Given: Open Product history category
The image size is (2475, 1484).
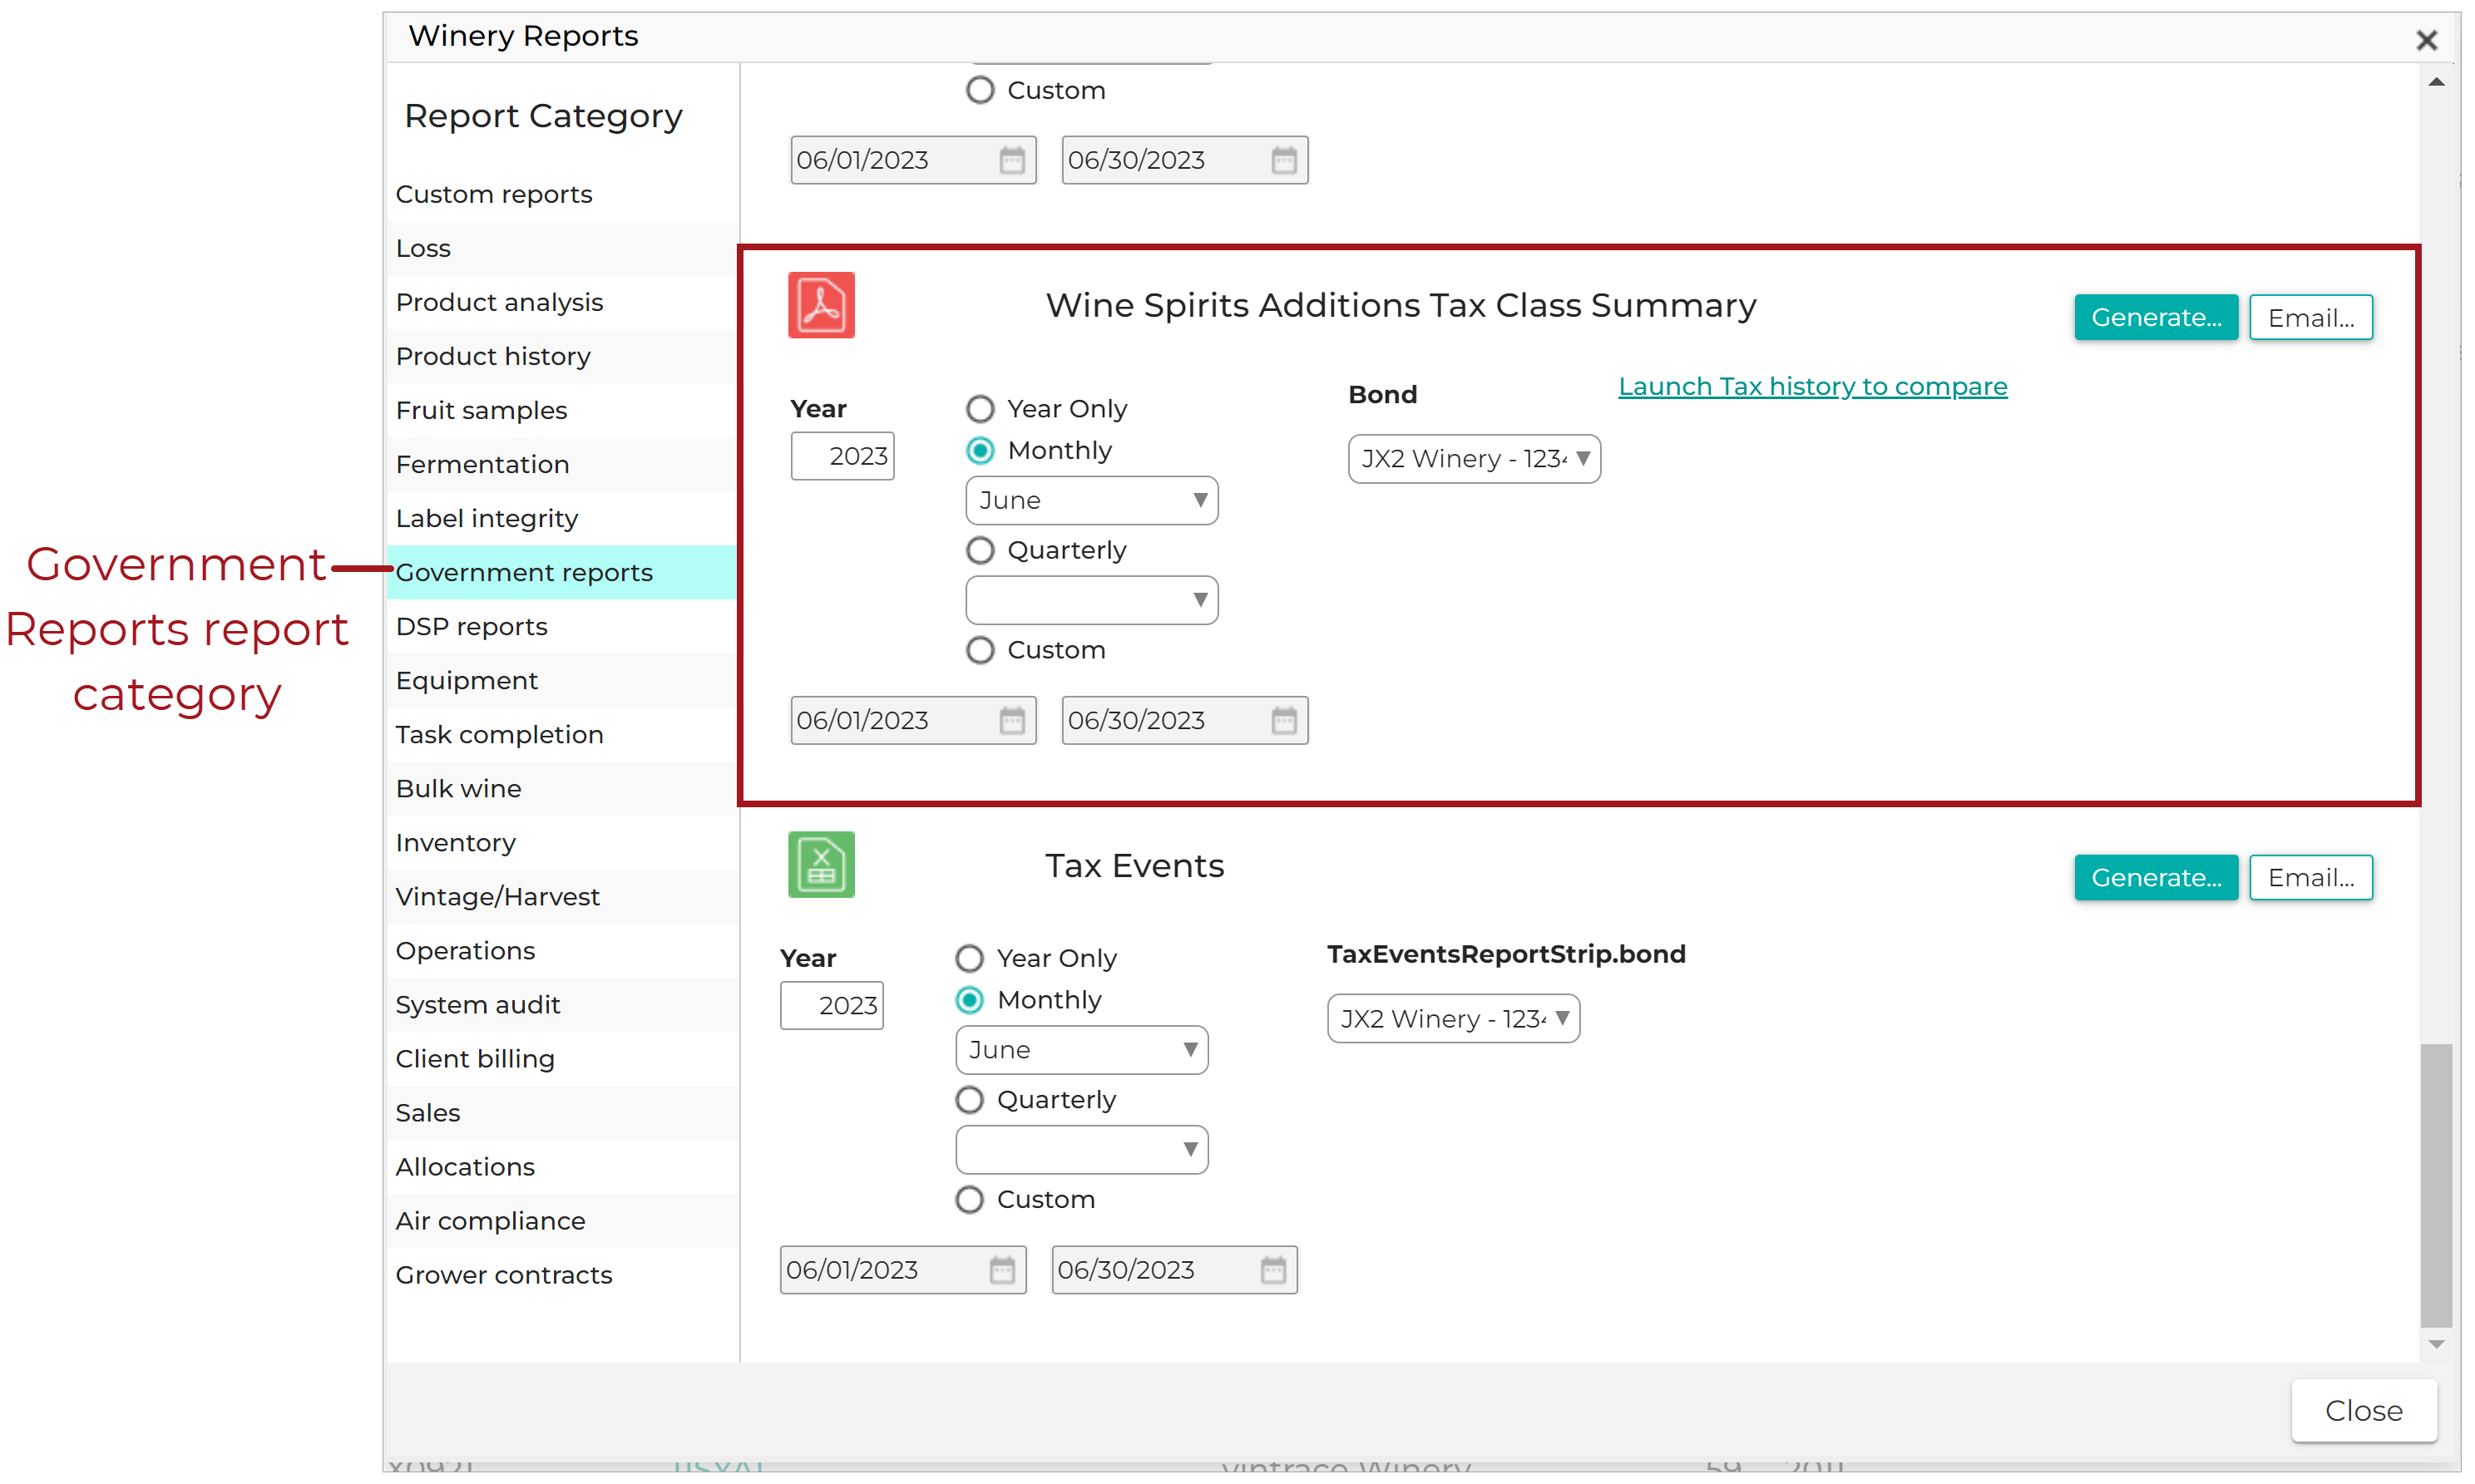Looking at the screenshot, I should [562, 356].
